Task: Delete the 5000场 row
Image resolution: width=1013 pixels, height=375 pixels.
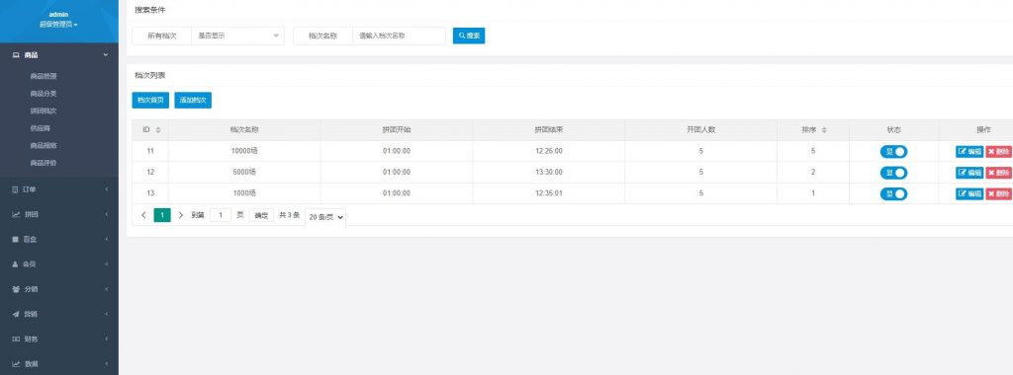Action: (x=999, y=173)
